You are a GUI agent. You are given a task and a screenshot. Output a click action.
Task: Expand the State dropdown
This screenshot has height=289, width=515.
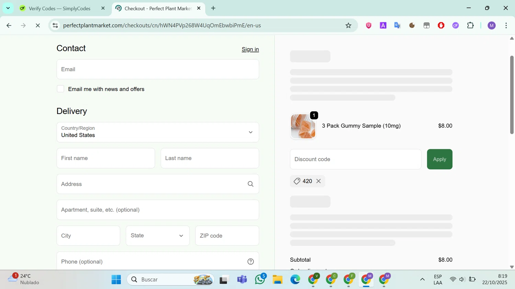pos(158,236)
